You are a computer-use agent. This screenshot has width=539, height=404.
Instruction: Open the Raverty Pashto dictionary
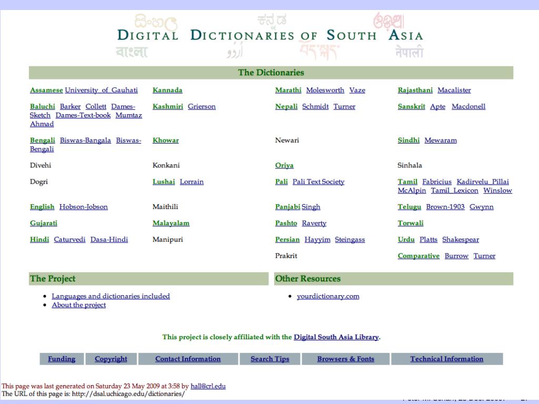pyautogui.click(x=314, y=223)
